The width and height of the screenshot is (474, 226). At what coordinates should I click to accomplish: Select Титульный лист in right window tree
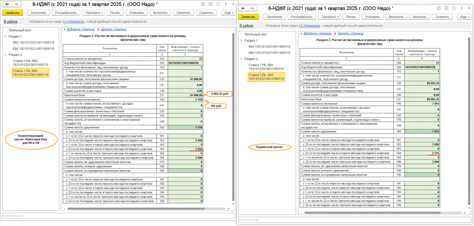point(256,34)
